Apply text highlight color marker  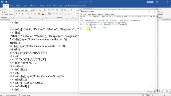click(x=39, y=14)
